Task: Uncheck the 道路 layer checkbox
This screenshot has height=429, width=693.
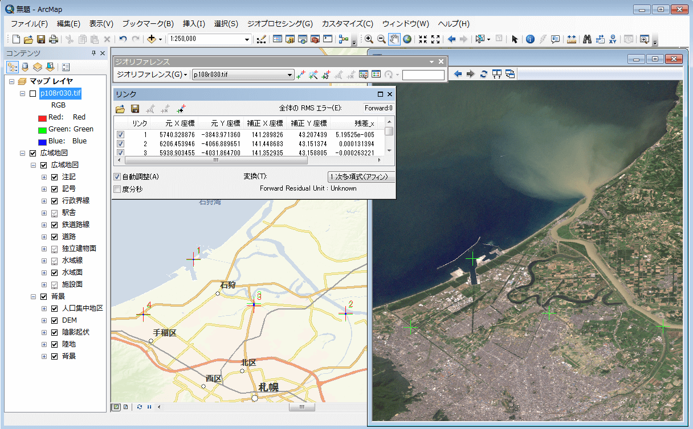Action: 54,237
